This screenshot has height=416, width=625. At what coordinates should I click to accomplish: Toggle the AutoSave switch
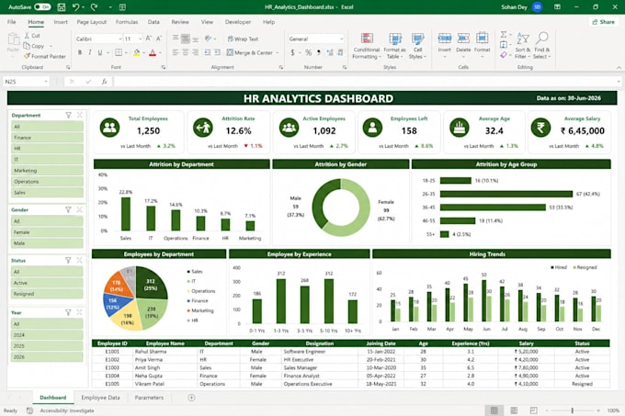(42, 6)
